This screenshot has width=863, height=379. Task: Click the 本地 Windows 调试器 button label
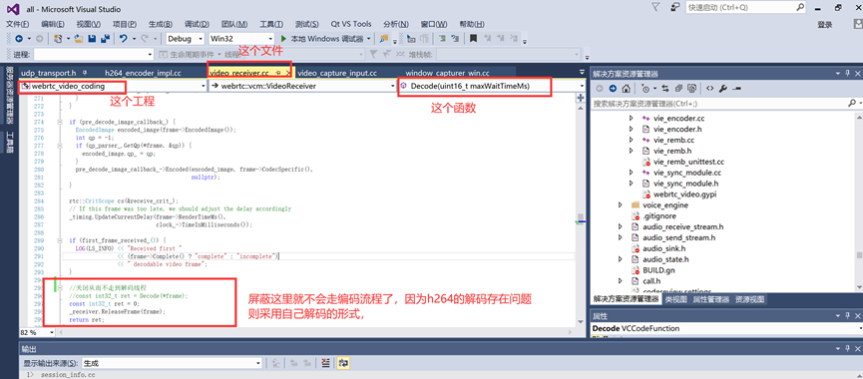[x=327, y=39]
